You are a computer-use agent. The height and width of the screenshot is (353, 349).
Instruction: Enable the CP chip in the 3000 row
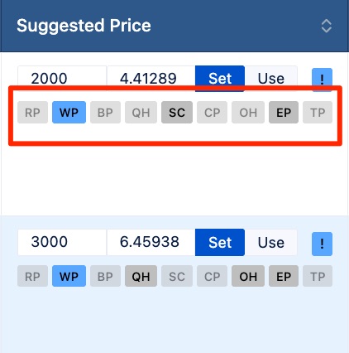tap(212, 276)
